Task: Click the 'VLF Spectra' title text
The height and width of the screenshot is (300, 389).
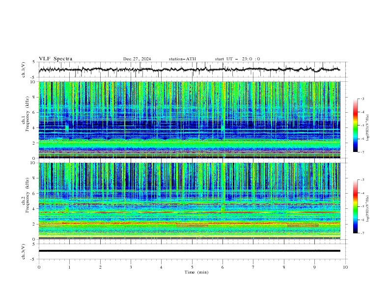Action: [x=56, y=59]
